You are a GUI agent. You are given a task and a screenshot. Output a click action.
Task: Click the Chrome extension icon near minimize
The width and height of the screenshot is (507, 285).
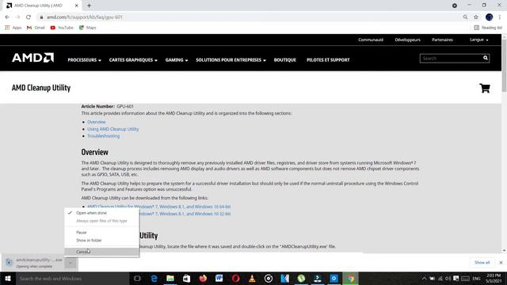pyautogui.click(x=455, y=6)
